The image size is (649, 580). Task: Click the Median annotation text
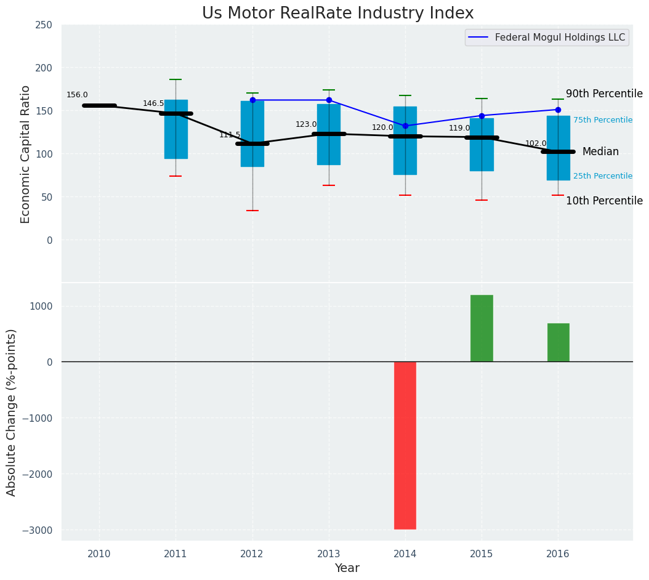[x=600, y=151]
